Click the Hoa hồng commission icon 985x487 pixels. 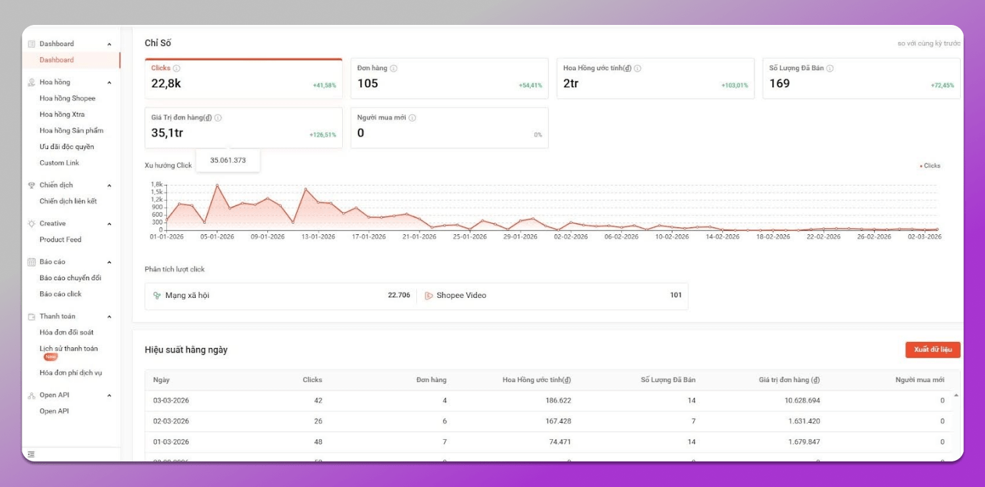coord(31,81)
